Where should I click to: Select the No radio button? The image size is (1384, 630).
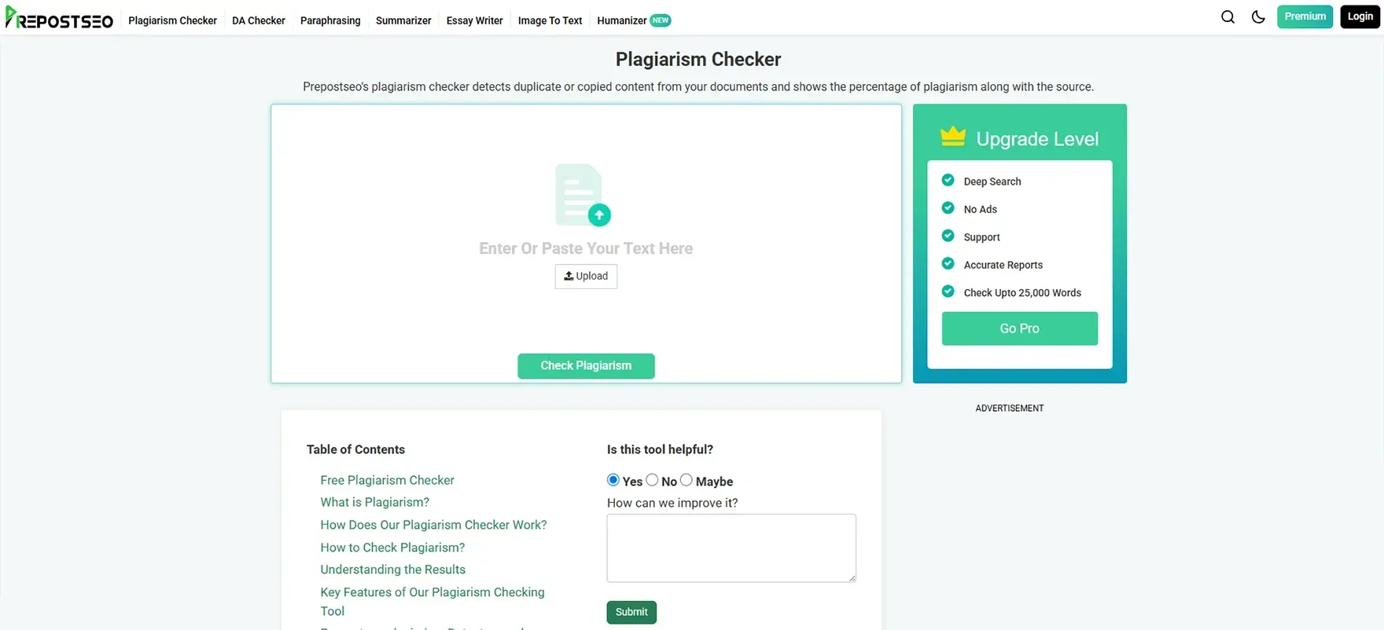652,480
